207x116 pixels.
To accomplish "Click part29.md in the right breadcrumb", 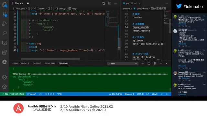I will coord(142,9).
